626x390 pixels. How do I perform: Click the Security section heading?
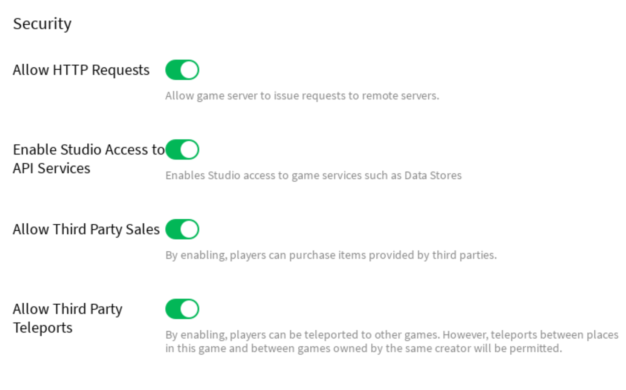(x=42, y=24)
